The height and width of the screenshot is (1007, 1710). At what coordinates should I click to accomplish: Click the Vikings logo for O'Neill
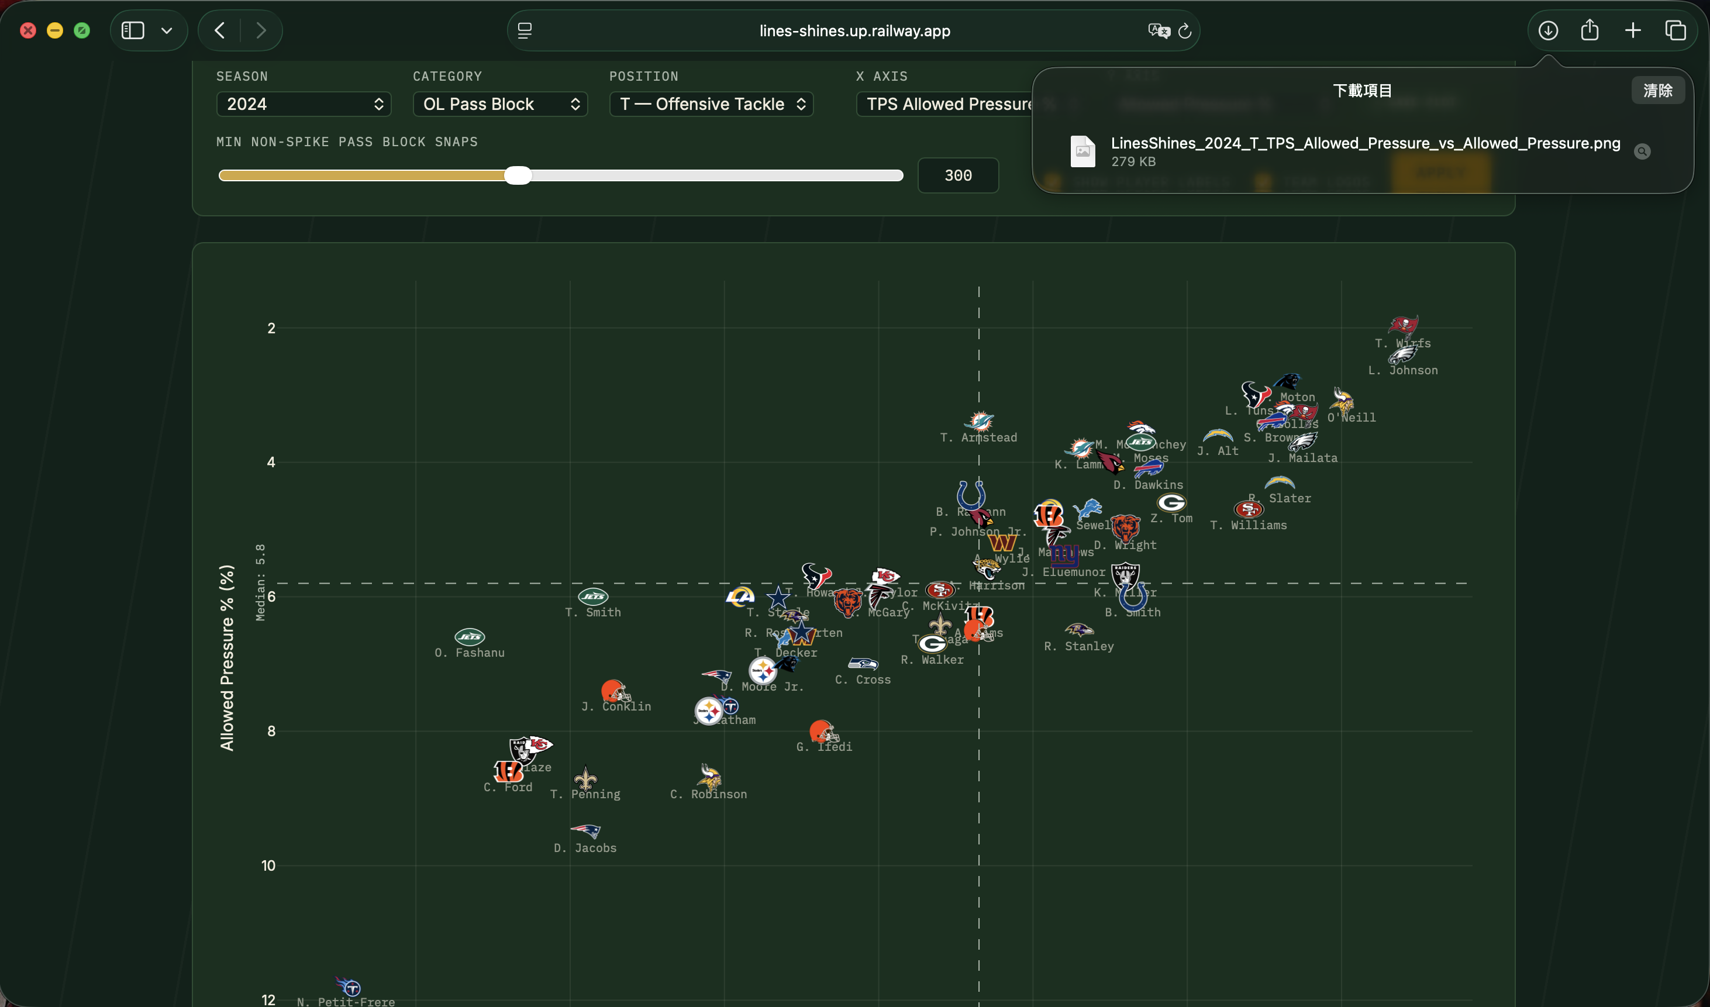coord(1342,402)
